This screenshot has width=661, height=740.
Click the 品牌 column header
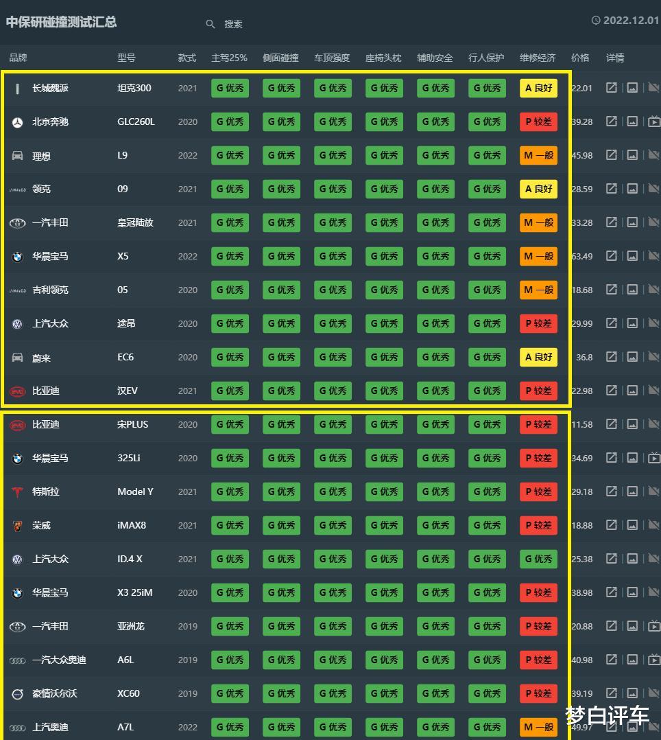pyautogui.click(x=18, y=58)
